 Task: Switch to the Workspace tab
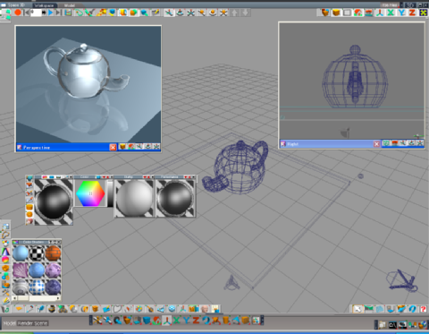point(44,5)
